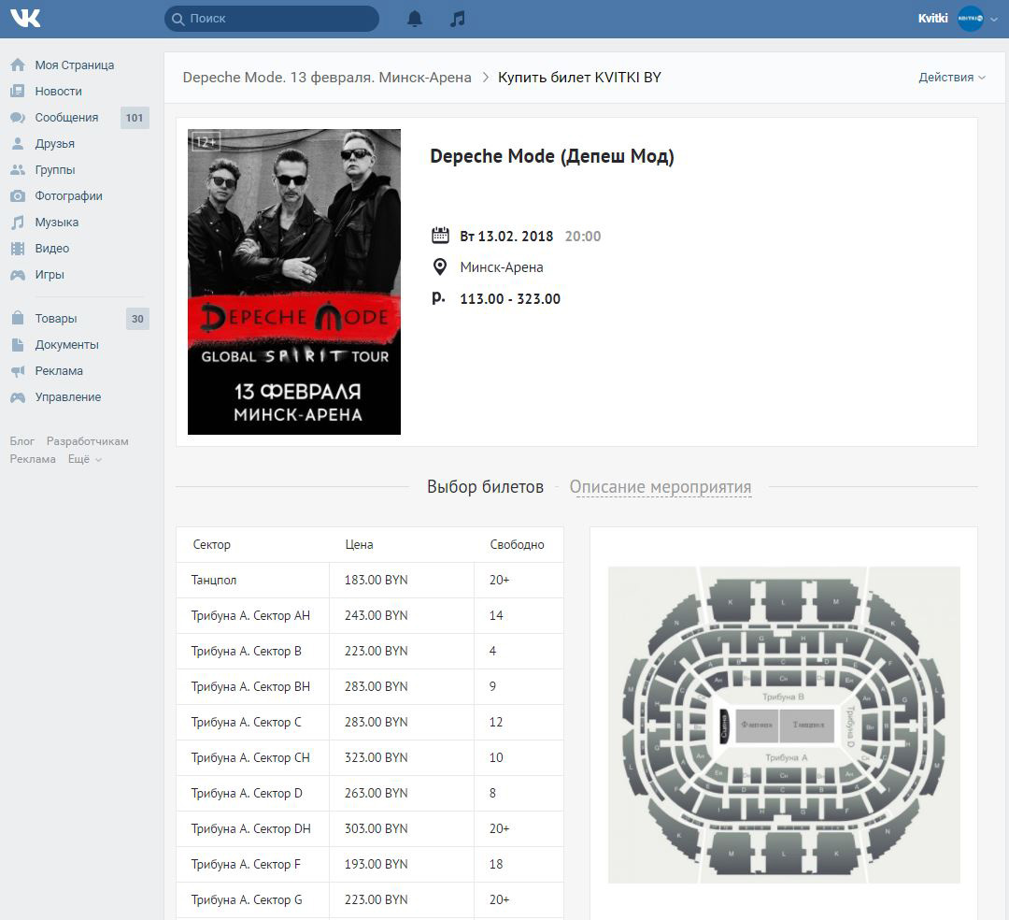Click the megaphone icon beside Реклама
Image resolution: width=1009 pixels, height=920 pixels.
[x=18, y=371]
